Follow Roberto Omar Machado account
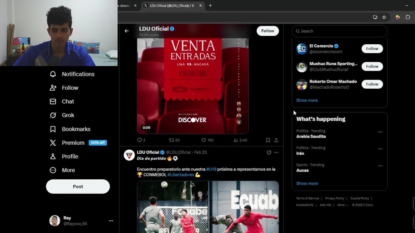The image size is (415, 233). click(372, 84)
